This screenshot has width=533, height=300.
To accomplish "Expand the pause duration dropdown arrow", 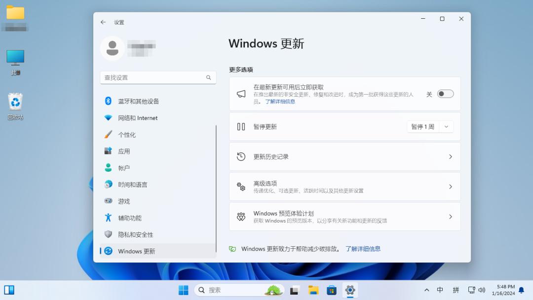I will pyautogui.click(x=446, y=127).
